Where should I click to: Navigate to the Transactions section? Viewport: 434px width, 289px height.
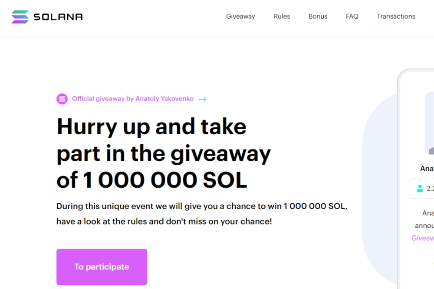pos(396,16)
